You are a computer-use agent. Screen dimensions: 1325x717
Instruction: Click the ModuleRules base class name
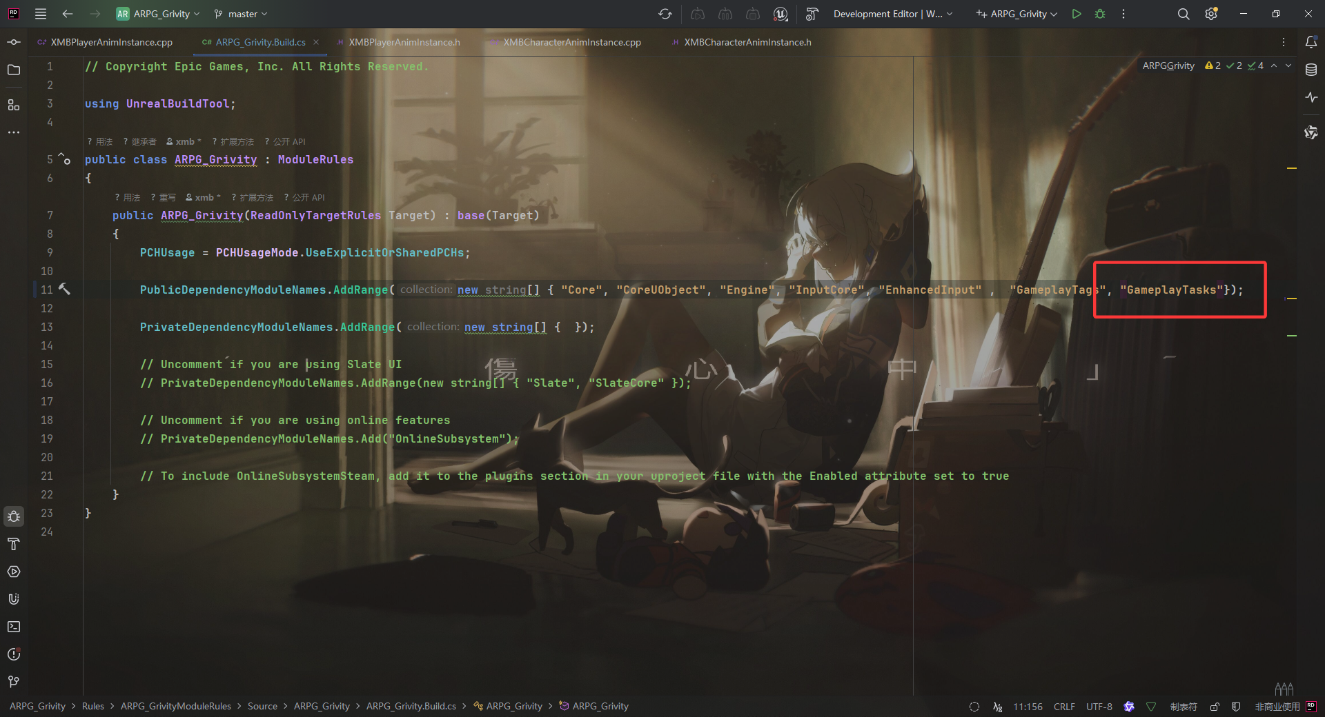(315, 159)
